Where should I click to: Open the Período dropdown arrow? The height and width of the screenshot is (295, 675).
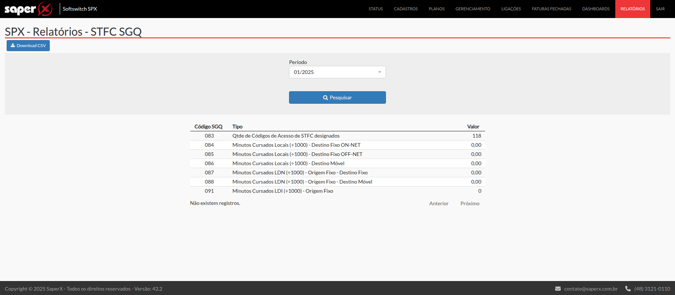379,72
